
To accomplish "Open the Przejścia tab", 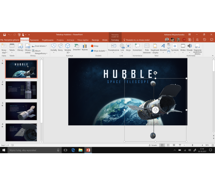I will [x=60, y=40].
